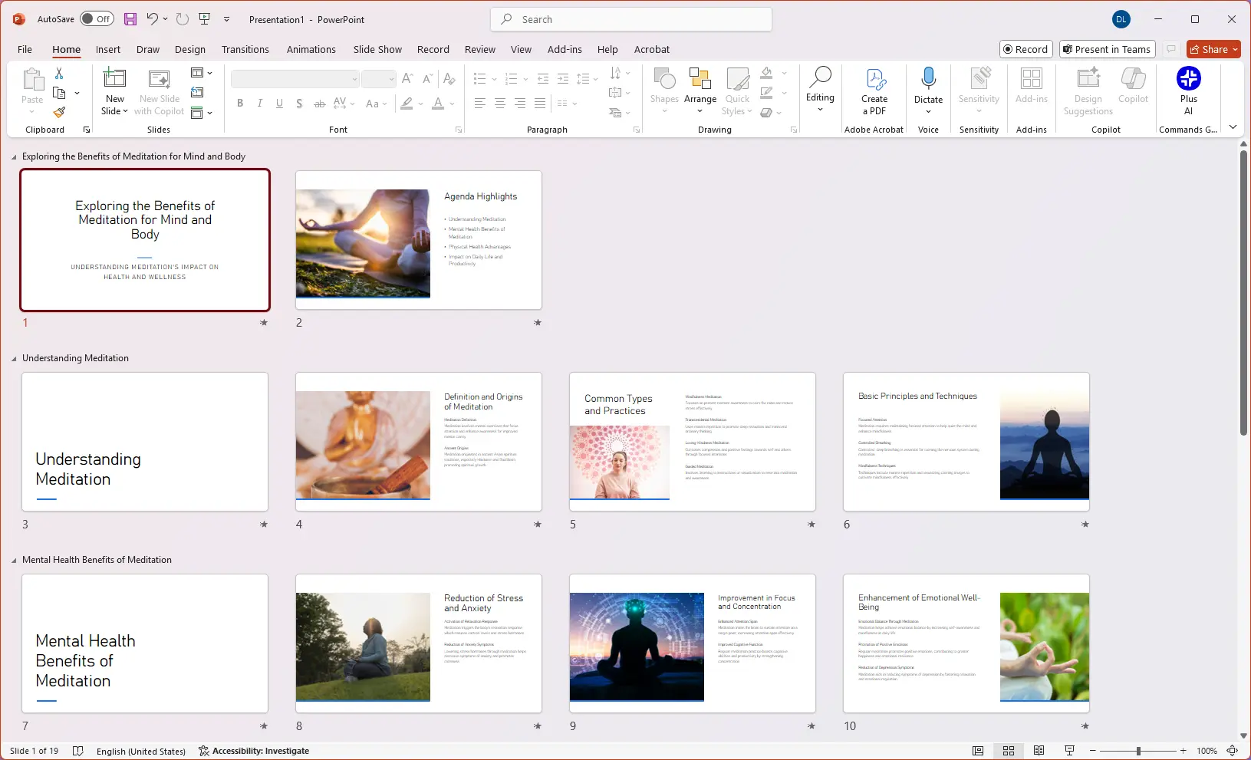Toggle AutoSave switch on

coord(97,19)
